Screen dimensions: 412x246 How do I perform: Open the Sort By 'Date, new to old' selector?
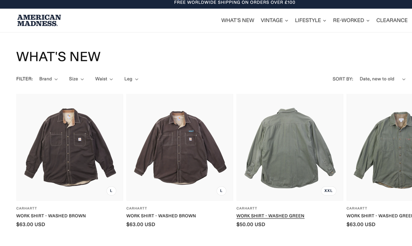[x=382, y=79]
